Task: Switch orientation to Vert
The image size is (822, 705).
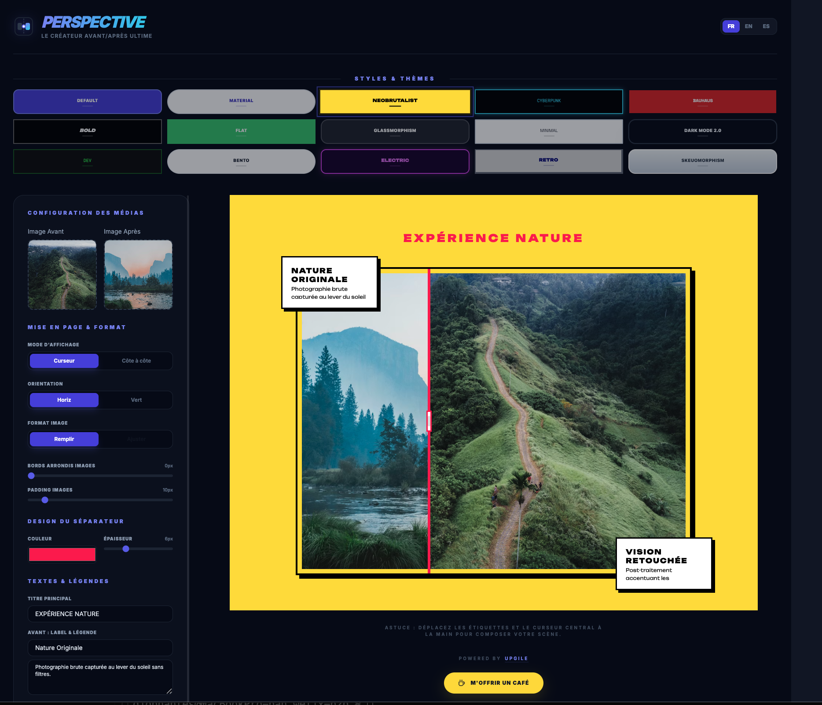Action: (136, 400)
